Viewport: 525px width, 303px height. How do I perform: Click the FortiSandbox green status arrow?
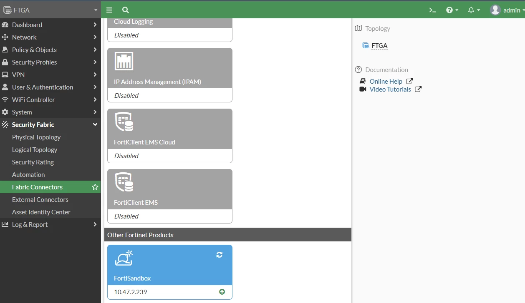point(222,292)
